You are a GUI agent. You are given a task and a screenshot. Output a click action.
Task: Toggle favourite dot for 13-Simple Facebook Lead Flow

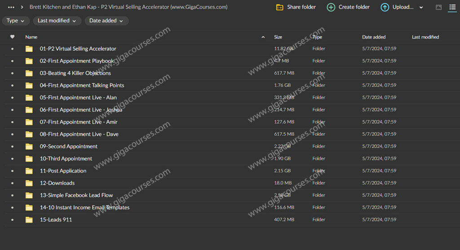pos(12,195)
